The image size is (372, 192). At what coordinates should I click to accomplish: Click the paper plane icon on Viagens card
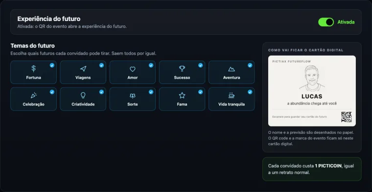83,69
